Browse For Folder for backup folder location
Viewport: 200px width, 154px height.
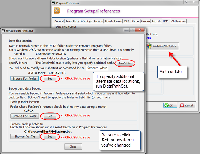click(x=24, y=116)
